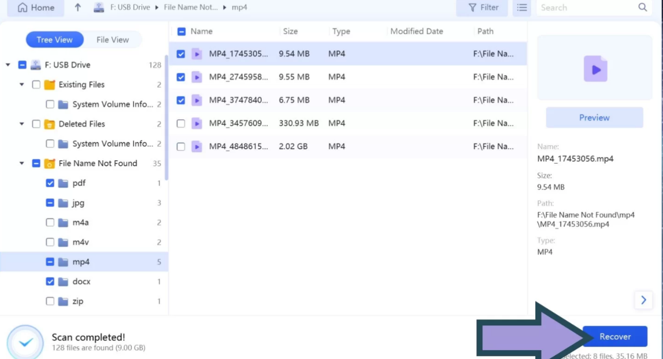Switch to File View tab

coord(113,40)
